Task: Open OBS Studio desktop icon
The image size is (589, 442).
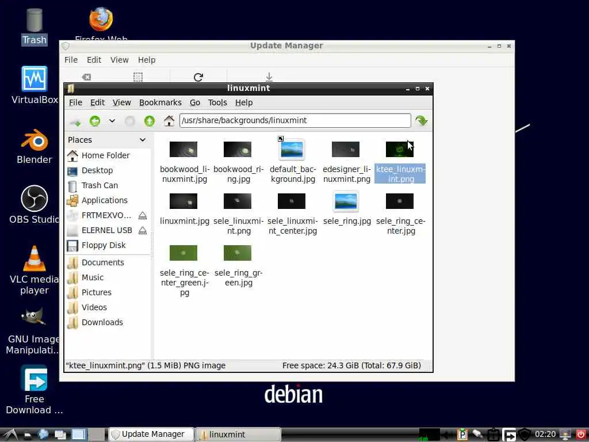Action: [34, 205]
